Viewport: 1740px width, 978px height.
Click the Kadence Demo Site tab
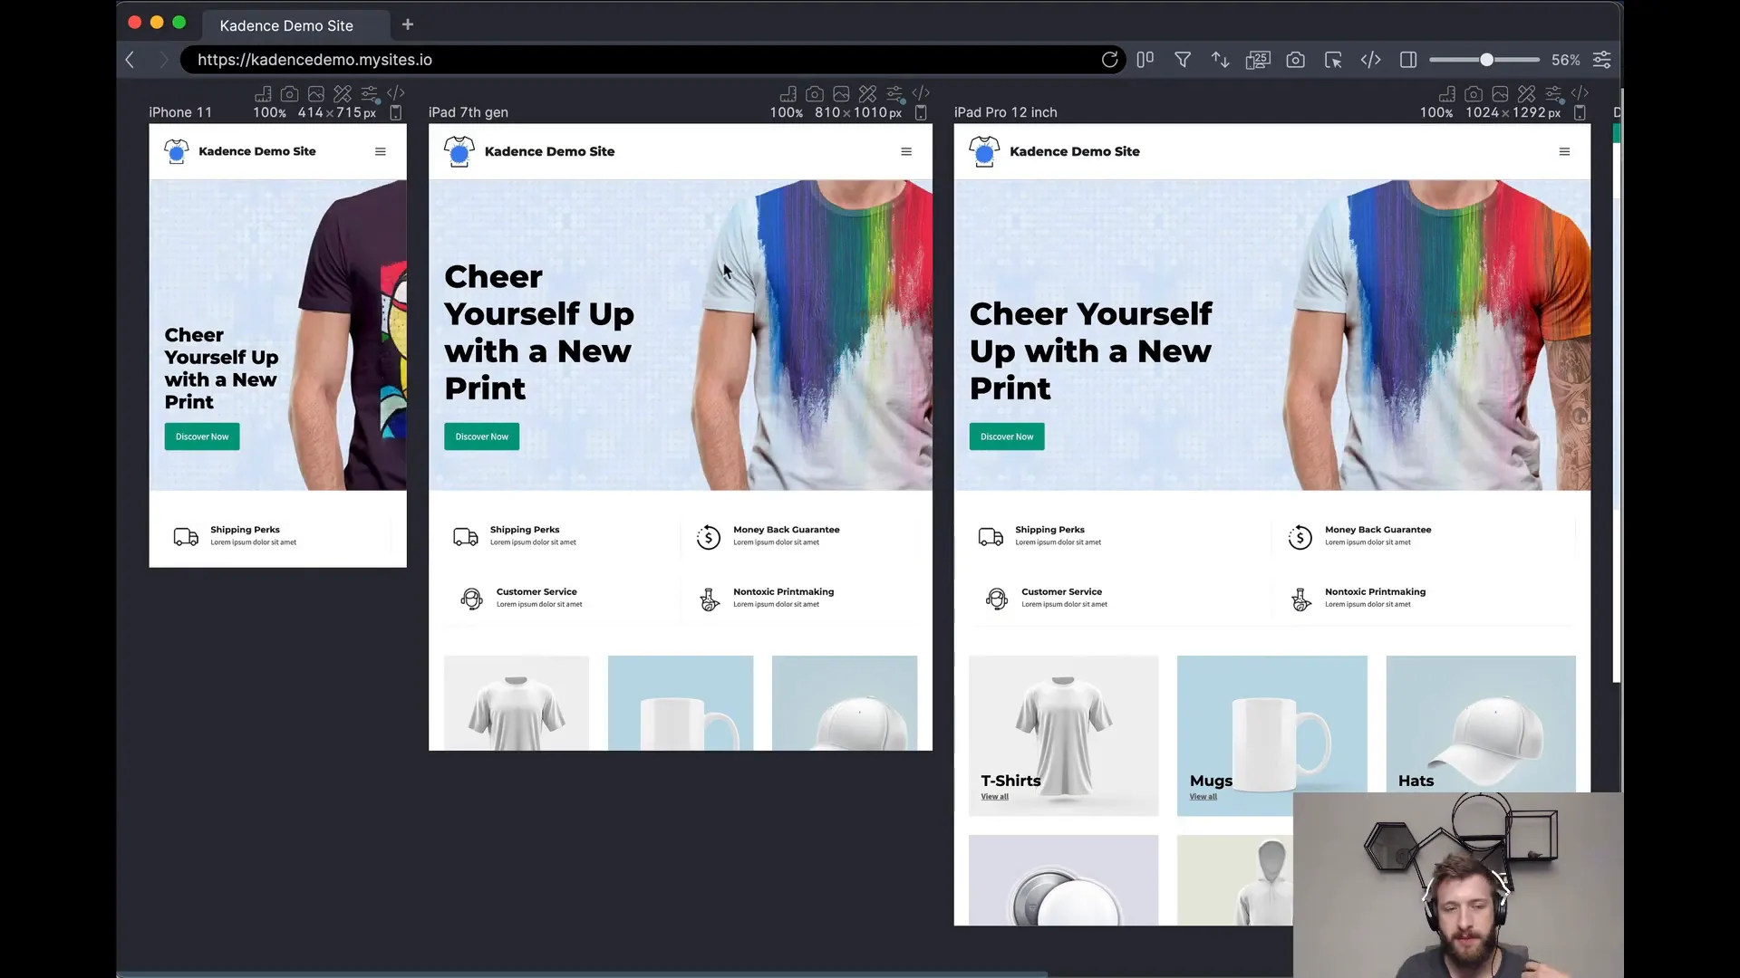pos(286,25)
